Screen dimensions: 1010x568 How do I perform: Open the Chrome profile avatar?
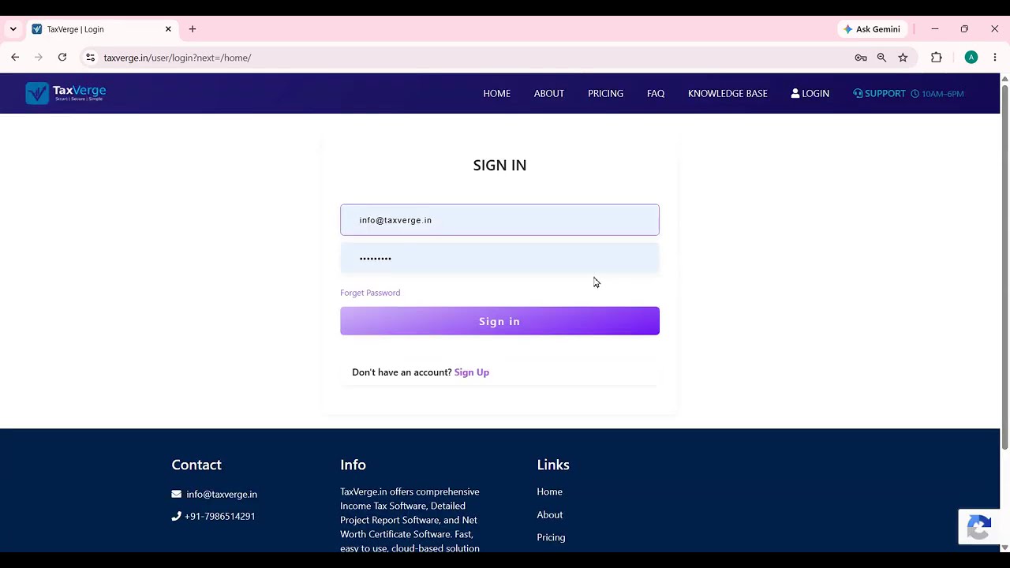pos(971,58)
